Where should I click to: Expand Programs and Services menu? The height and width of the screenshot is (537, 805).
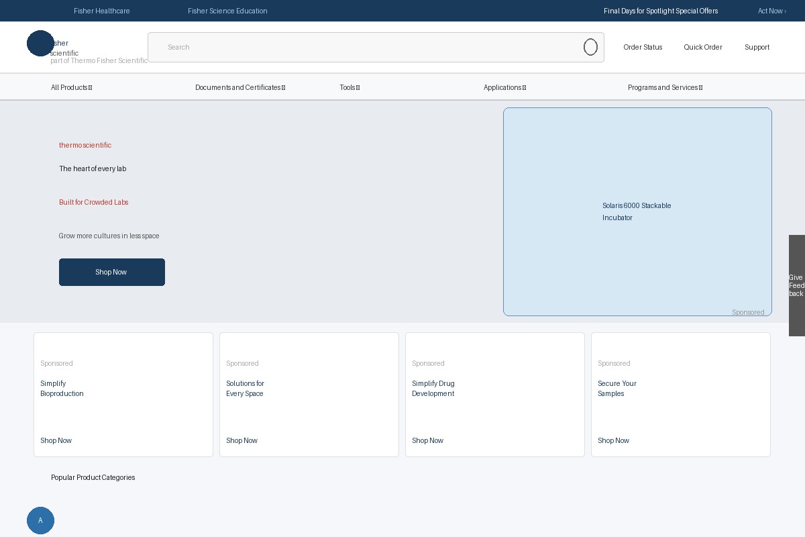[x=665, y=87]
